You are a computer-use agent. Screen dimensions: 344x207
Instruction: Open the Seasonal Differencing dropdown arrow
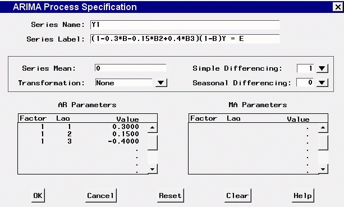[322, 82]
